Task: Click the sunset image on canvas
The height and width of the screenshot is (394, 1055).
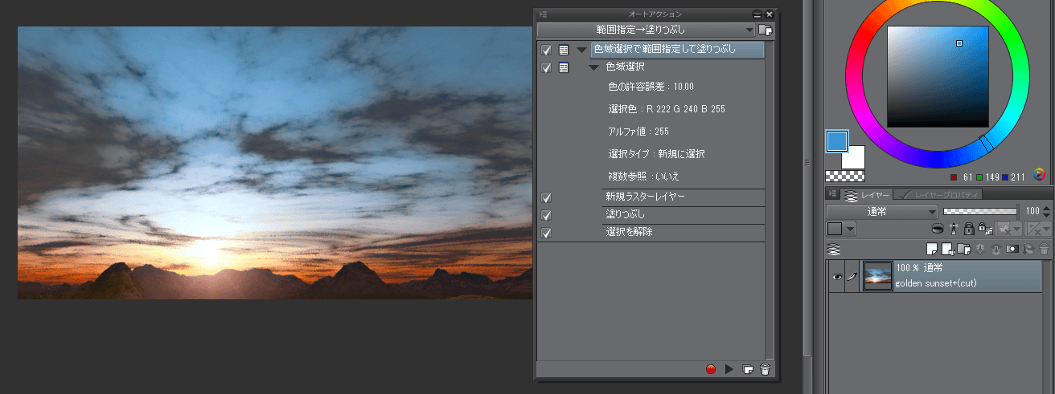Action: click(x=275, y=163)
